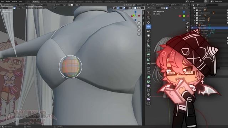Select the Bevel tool

[x=149, y=64]
